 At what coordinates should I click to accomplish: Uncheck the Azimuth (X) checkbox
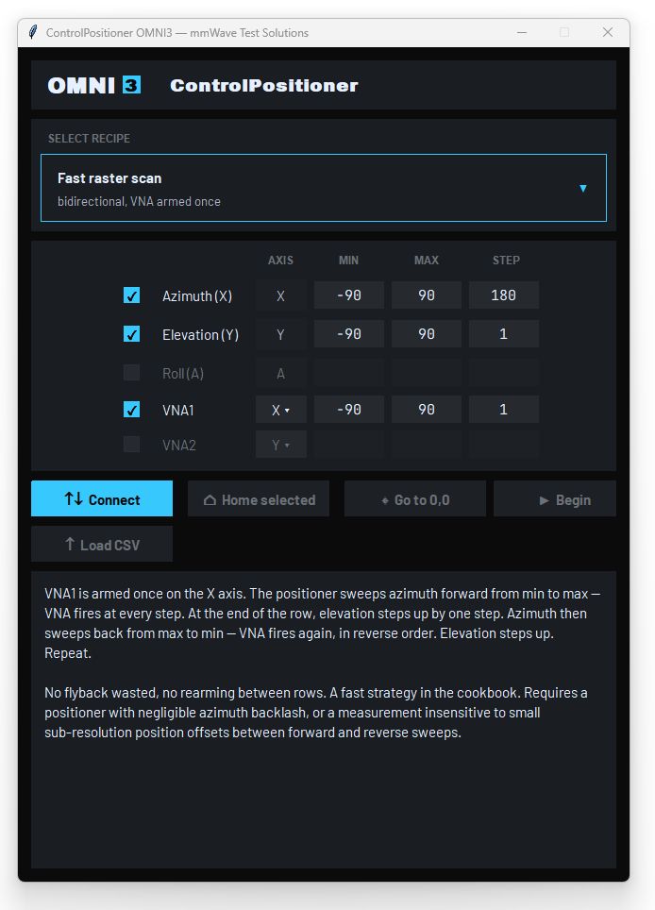[x=132, y=295]
